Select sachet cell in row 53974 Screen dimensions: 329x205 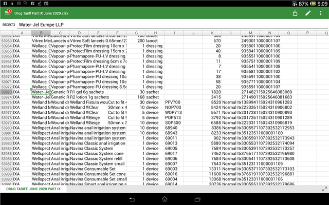tap(155, 97)
